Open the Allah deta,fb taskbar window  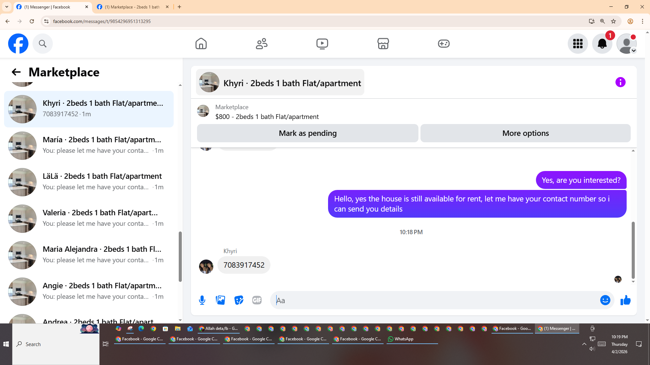pyautogui.click(x=219, y=328)
